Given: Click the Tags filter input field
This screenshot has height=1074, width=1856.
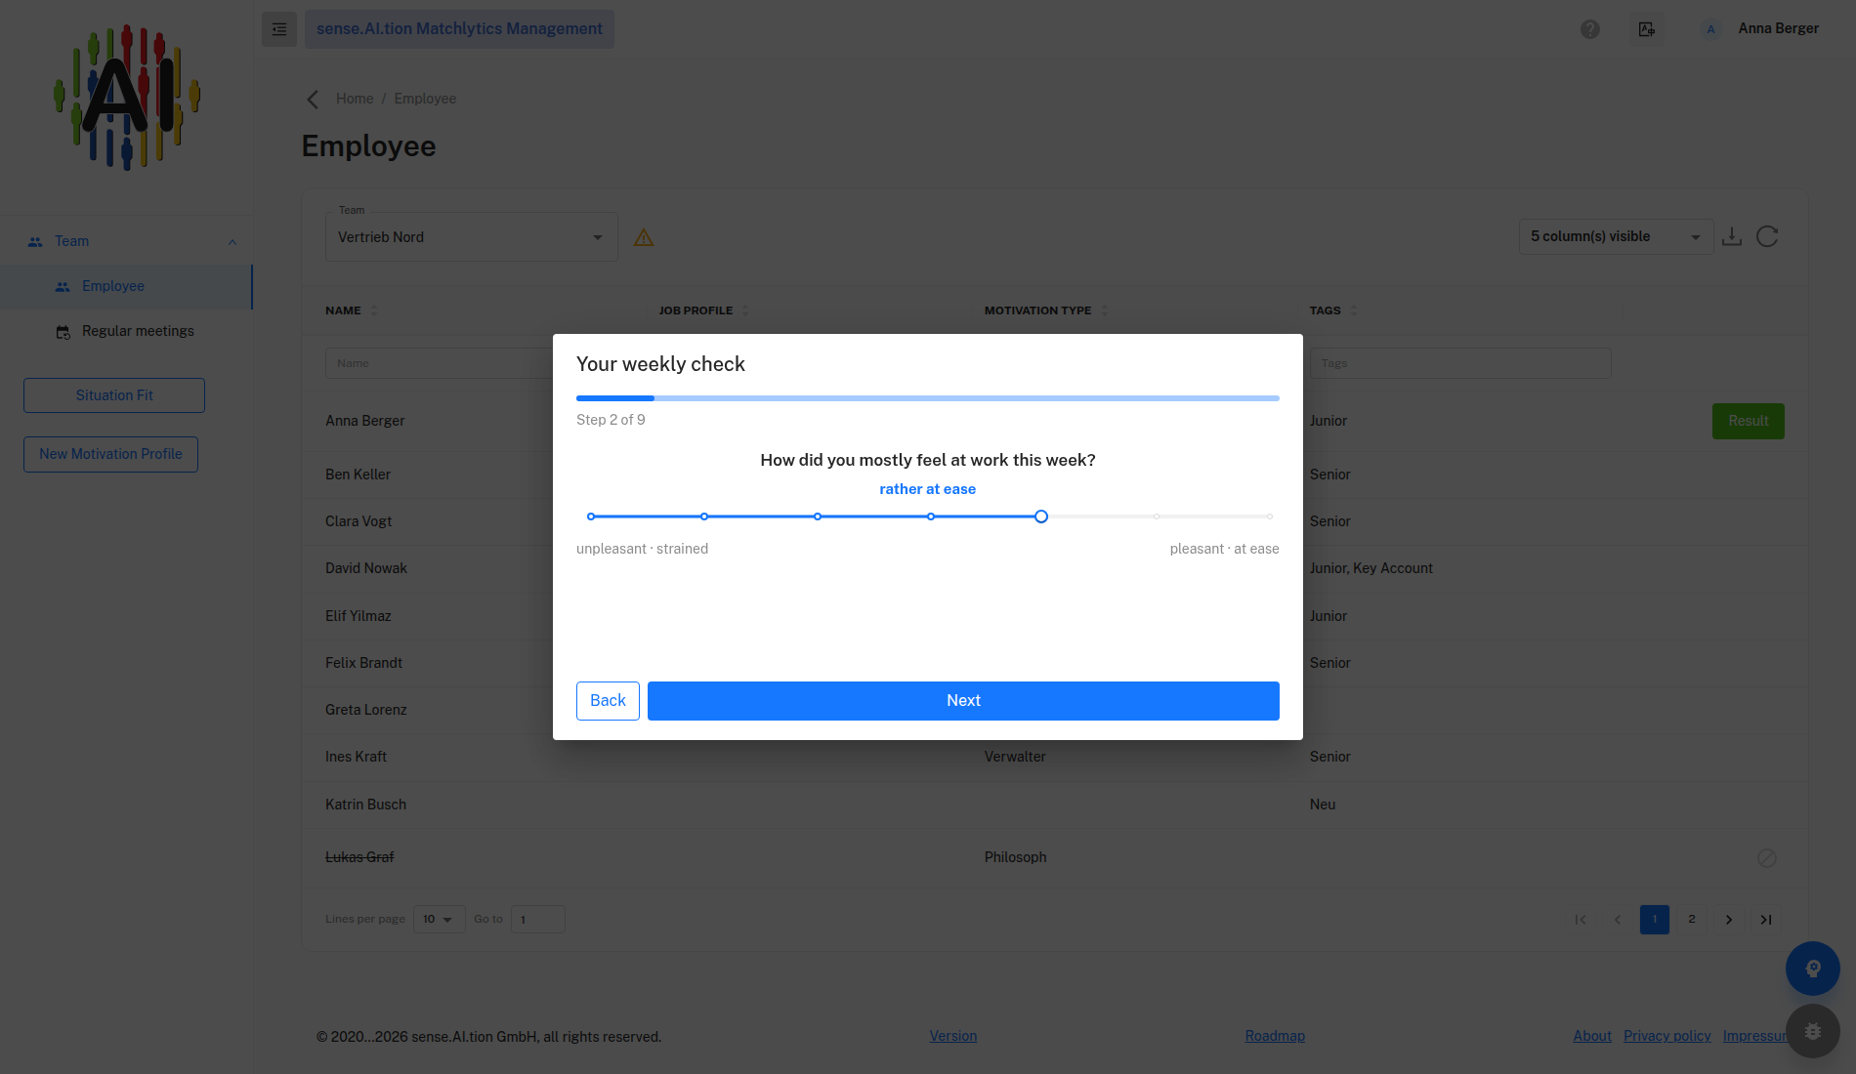Looking at the screenshot, I should (x=1460, y=363).
